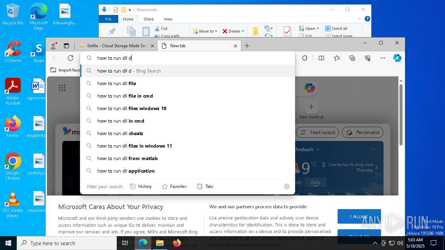Open the Collections icon
Viewport: 445px width, 250px height.
pyautogui.click(x=352, y=58)
